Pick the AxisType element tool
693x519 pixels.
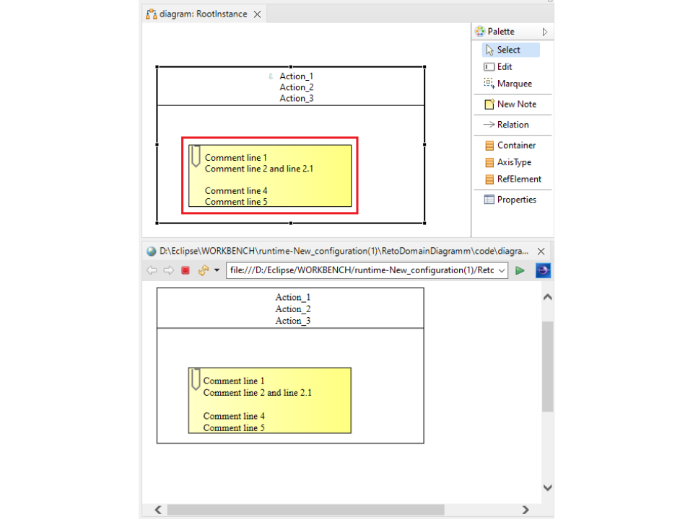(x=514, y=162)
